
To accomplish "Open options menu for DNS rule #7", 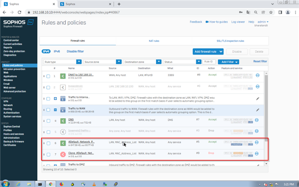I will pos(256,120).
